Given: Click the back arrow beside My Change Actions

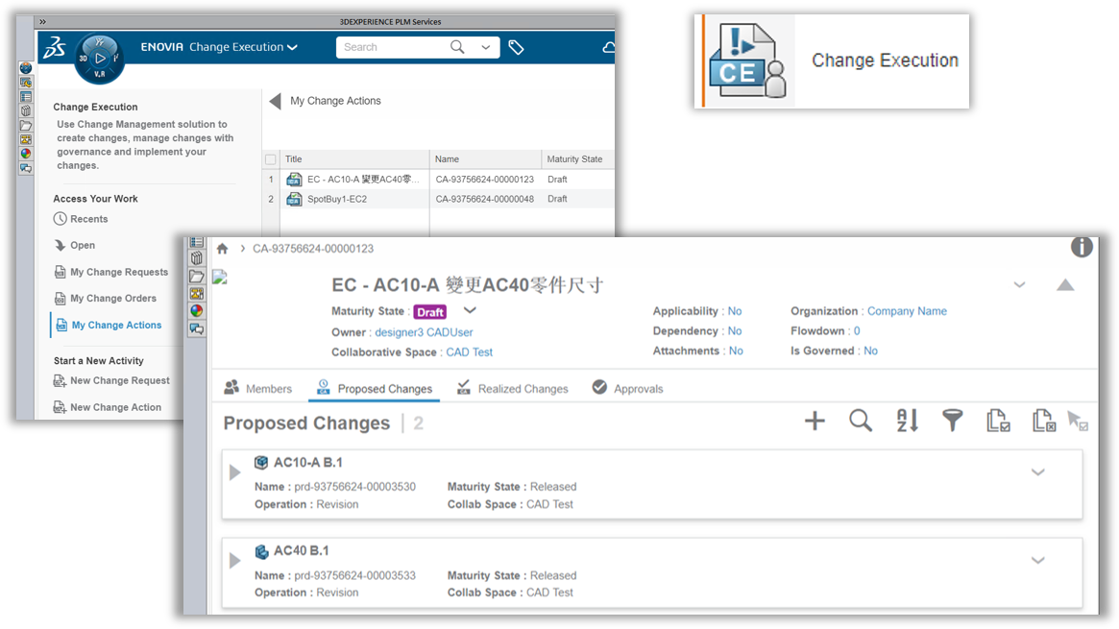Looking at the screenshot, I should point(276,101).
